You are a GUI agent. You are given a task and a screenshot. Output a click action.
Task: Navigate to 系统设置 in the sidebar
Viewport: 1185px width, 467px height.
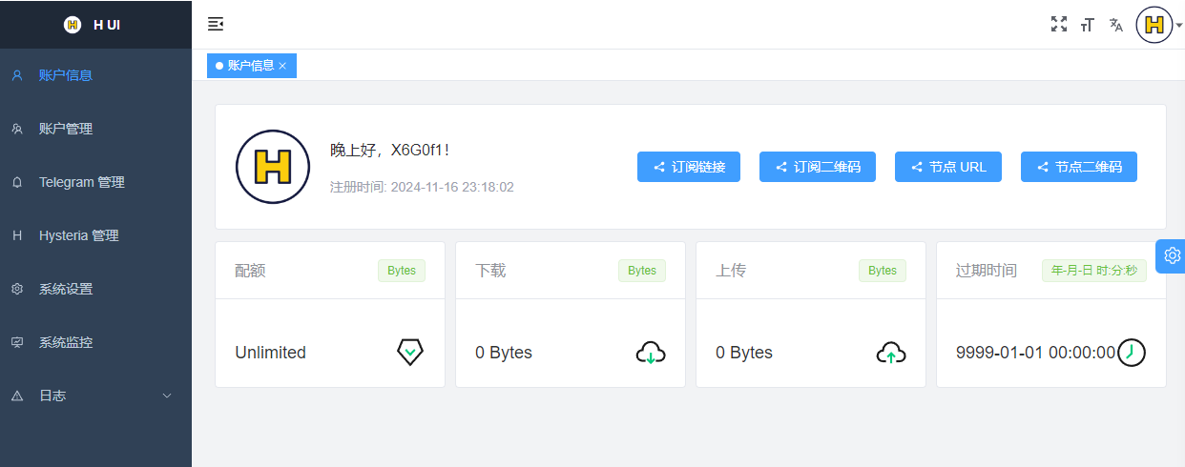[x=66, y=289]
